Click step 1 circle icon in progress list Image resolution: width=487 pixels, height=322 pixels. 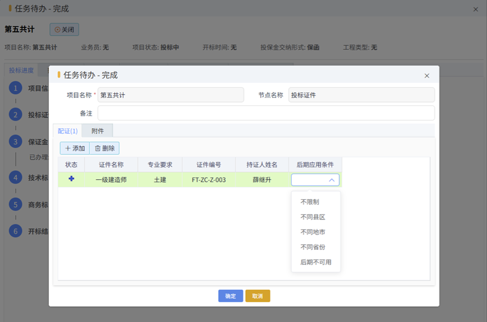click(x=16, y=88)
